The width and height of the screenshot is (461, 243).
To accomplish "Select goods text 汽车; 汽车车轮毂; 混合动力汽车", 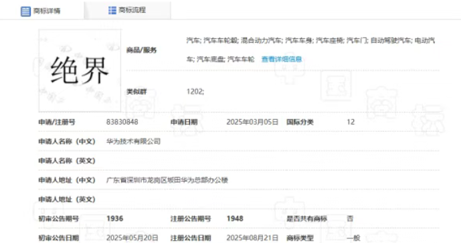I will [x=234, y=40].
